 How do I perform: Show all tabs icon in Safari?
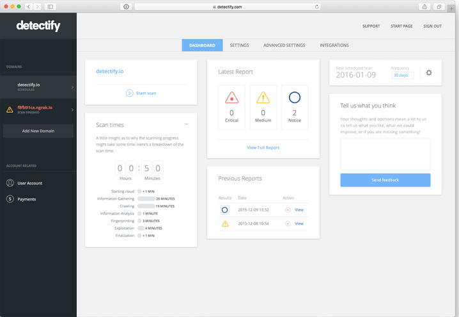(439, 6)
